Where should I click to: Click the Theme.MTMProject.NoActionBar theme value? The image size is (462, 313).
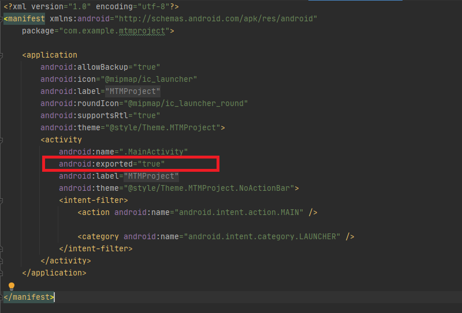pyautogui.click(x=209, y=188)
